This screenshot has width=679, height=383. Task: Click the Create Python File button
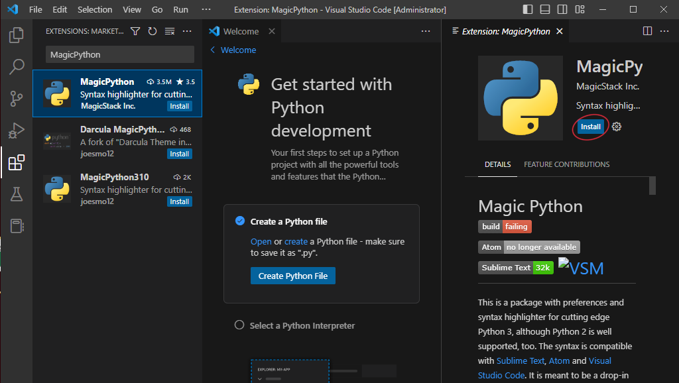[292, 276]
